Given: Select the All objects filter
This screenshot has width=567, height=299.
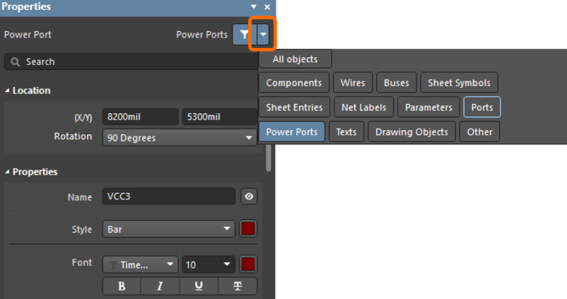Looking at the screenshot, I should [295, 59].
